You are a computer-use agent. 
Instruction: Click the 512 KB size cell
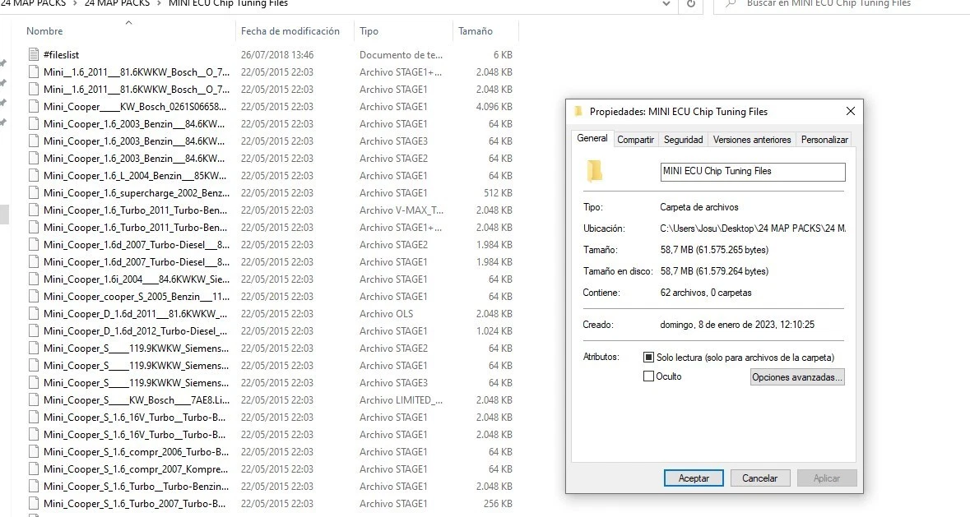498,192
